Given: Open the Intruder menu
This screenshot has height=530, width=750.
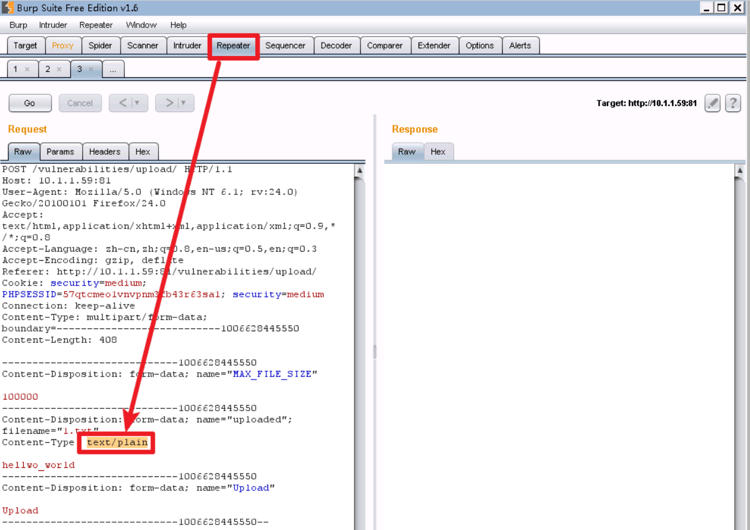Looking at the screenshot, I should (x=53, y=25).
